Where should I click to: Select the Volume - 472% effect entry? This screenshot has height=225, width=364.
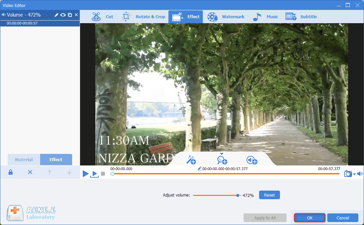40,15
